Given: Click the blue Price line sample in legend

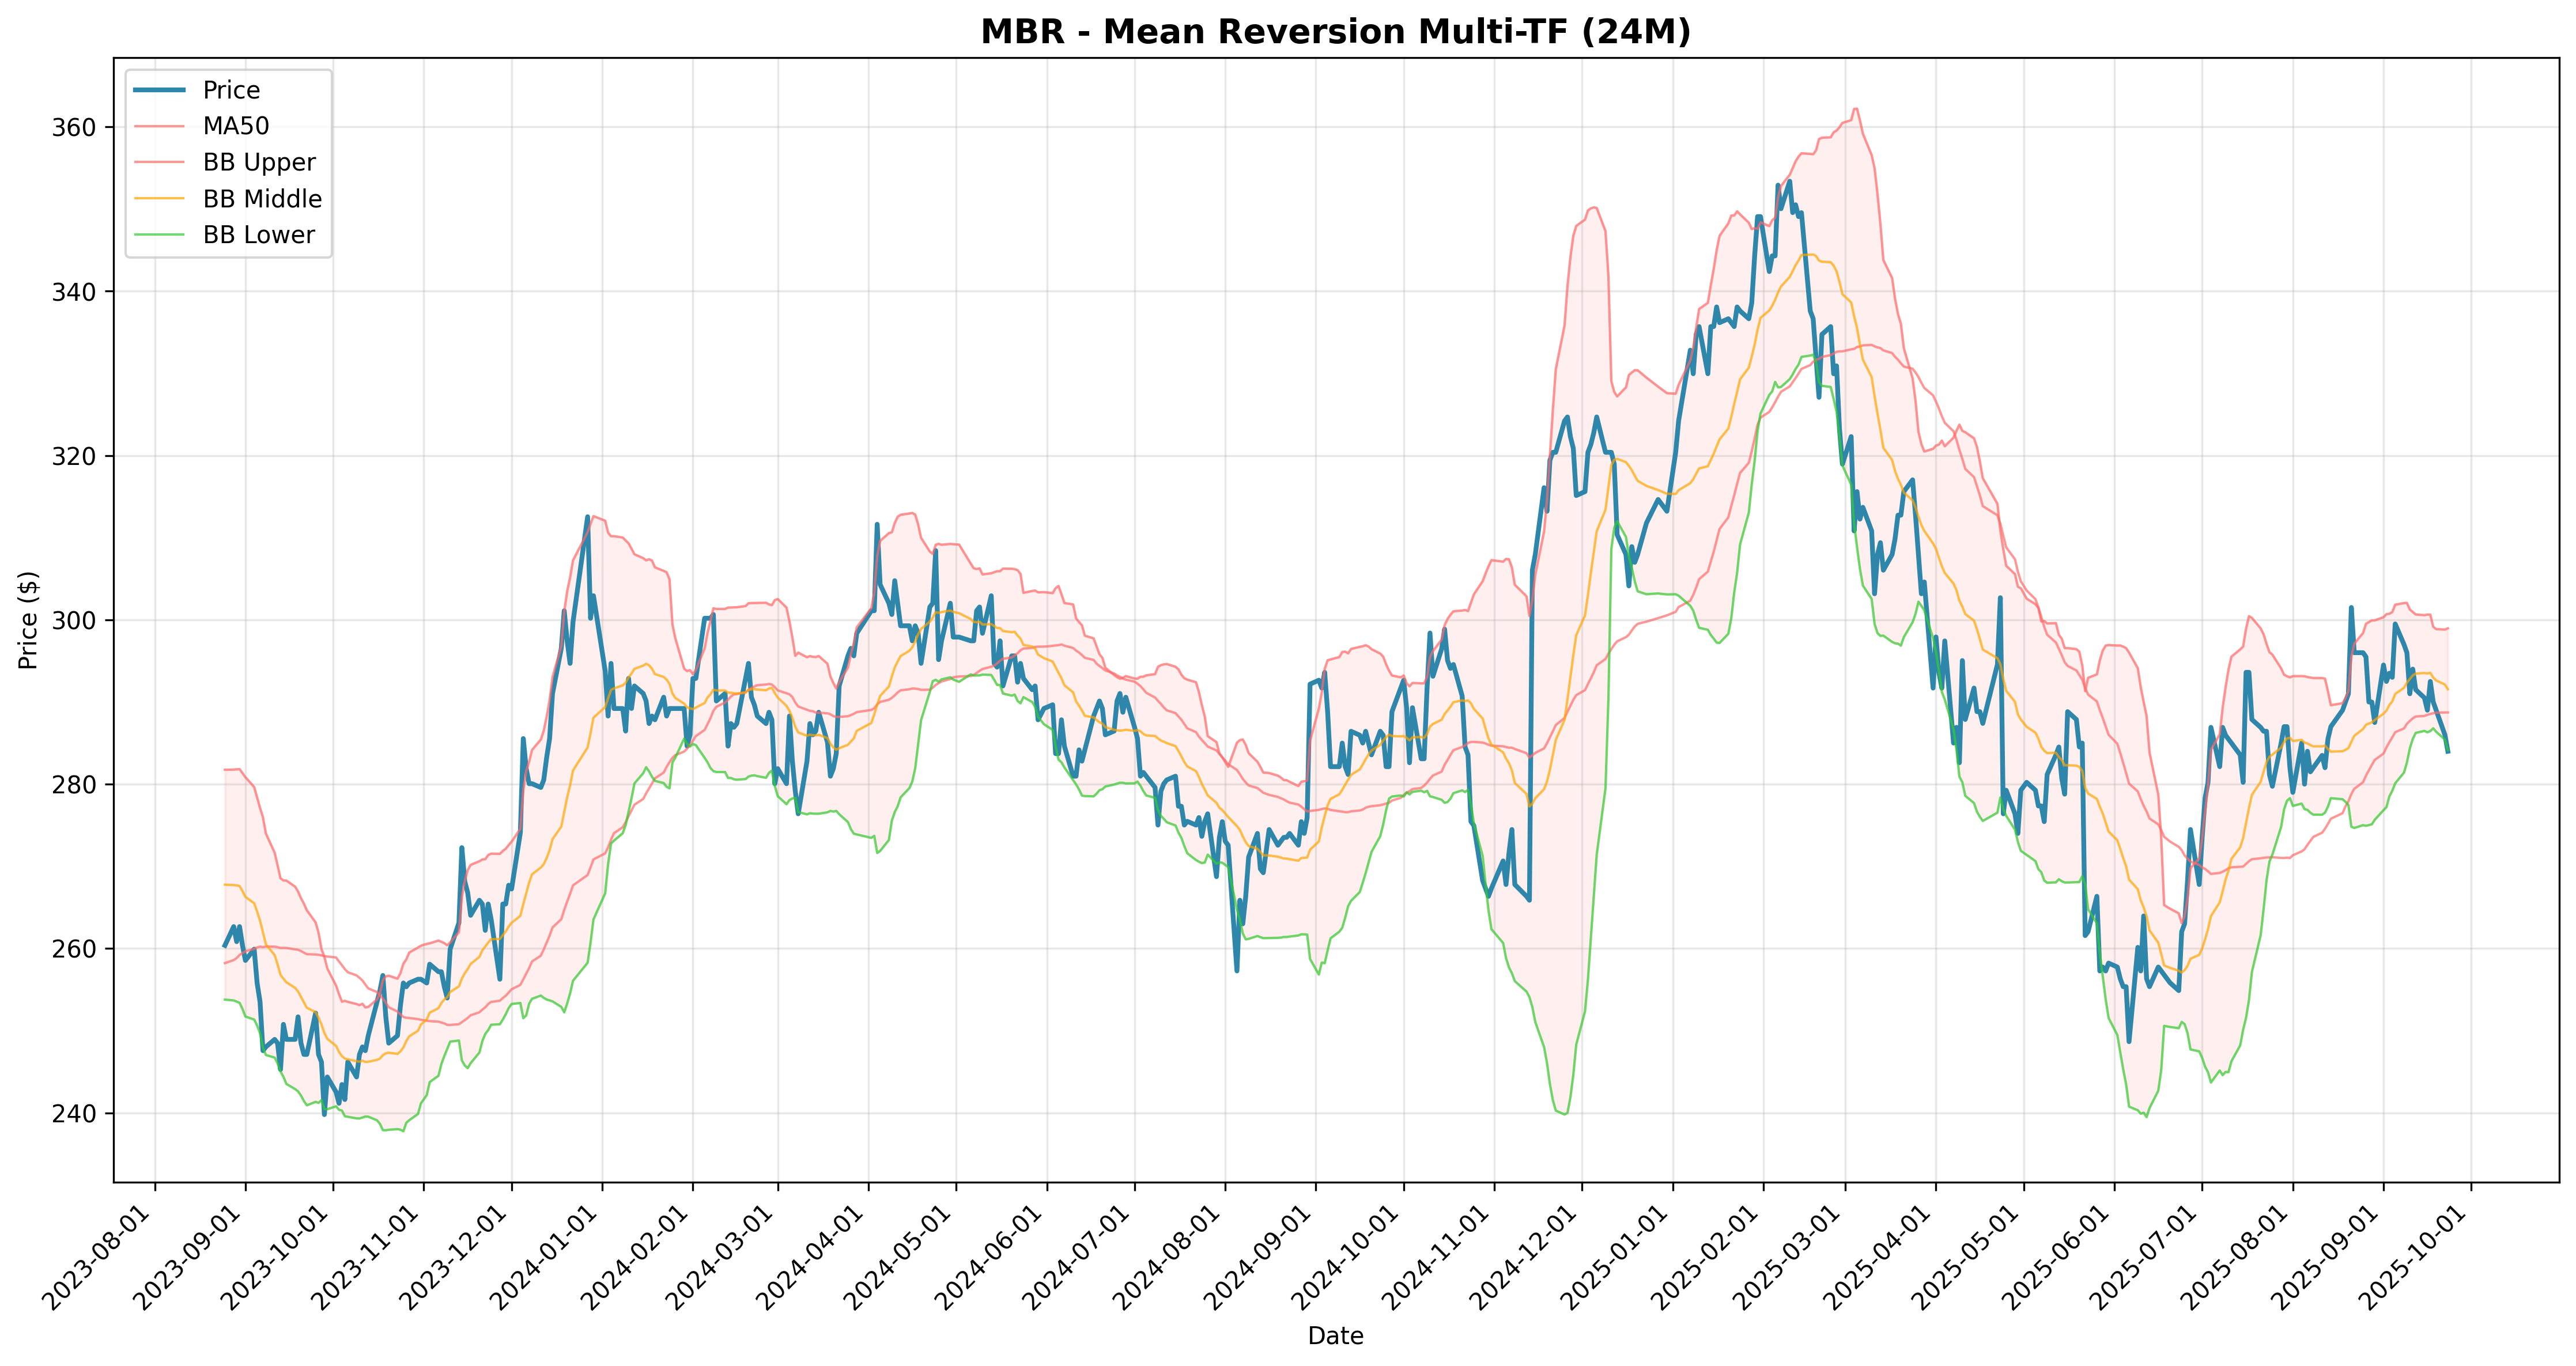Looking at the screenshot, I should (160, 90).
